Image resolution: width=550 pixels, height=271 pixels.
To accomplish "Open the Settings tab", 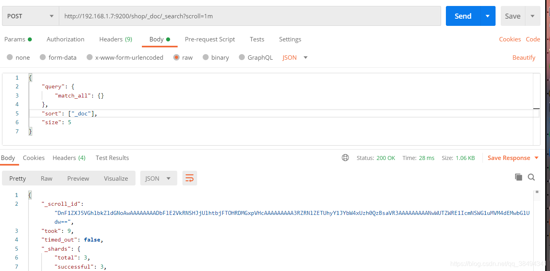I will pos(290,39).
